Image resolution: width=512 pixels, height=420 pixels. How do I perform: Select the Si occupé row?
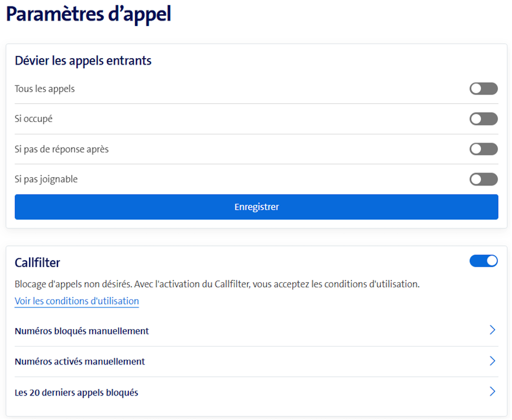coord(33,119)
